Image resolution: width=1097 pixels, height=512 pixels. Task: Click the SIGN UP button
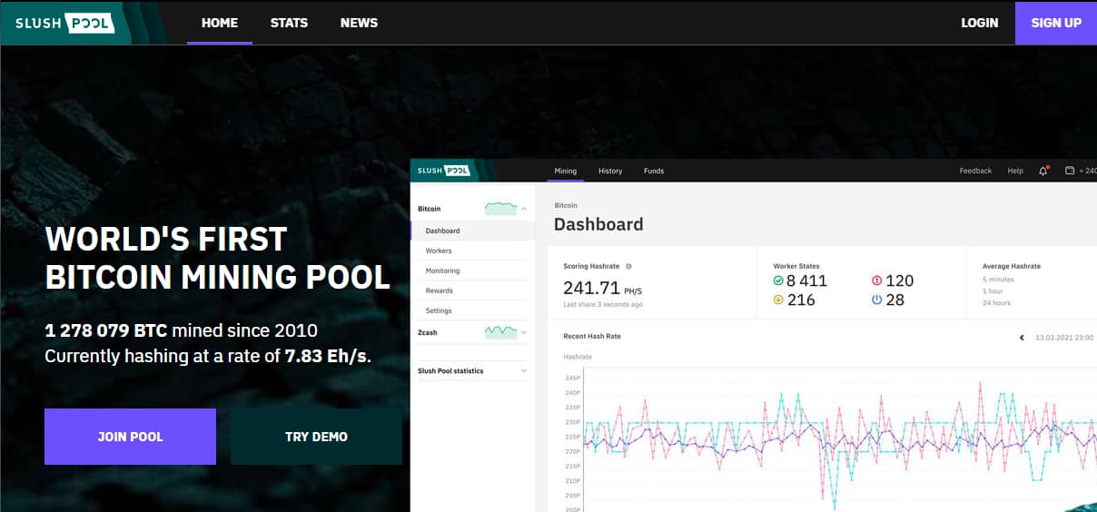(1056, 23)
